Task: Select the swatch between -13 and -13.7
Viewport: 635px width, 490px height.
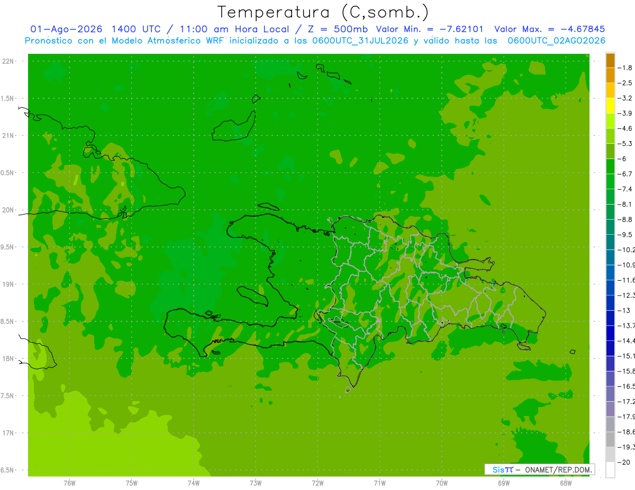Action: pos(610,318)
